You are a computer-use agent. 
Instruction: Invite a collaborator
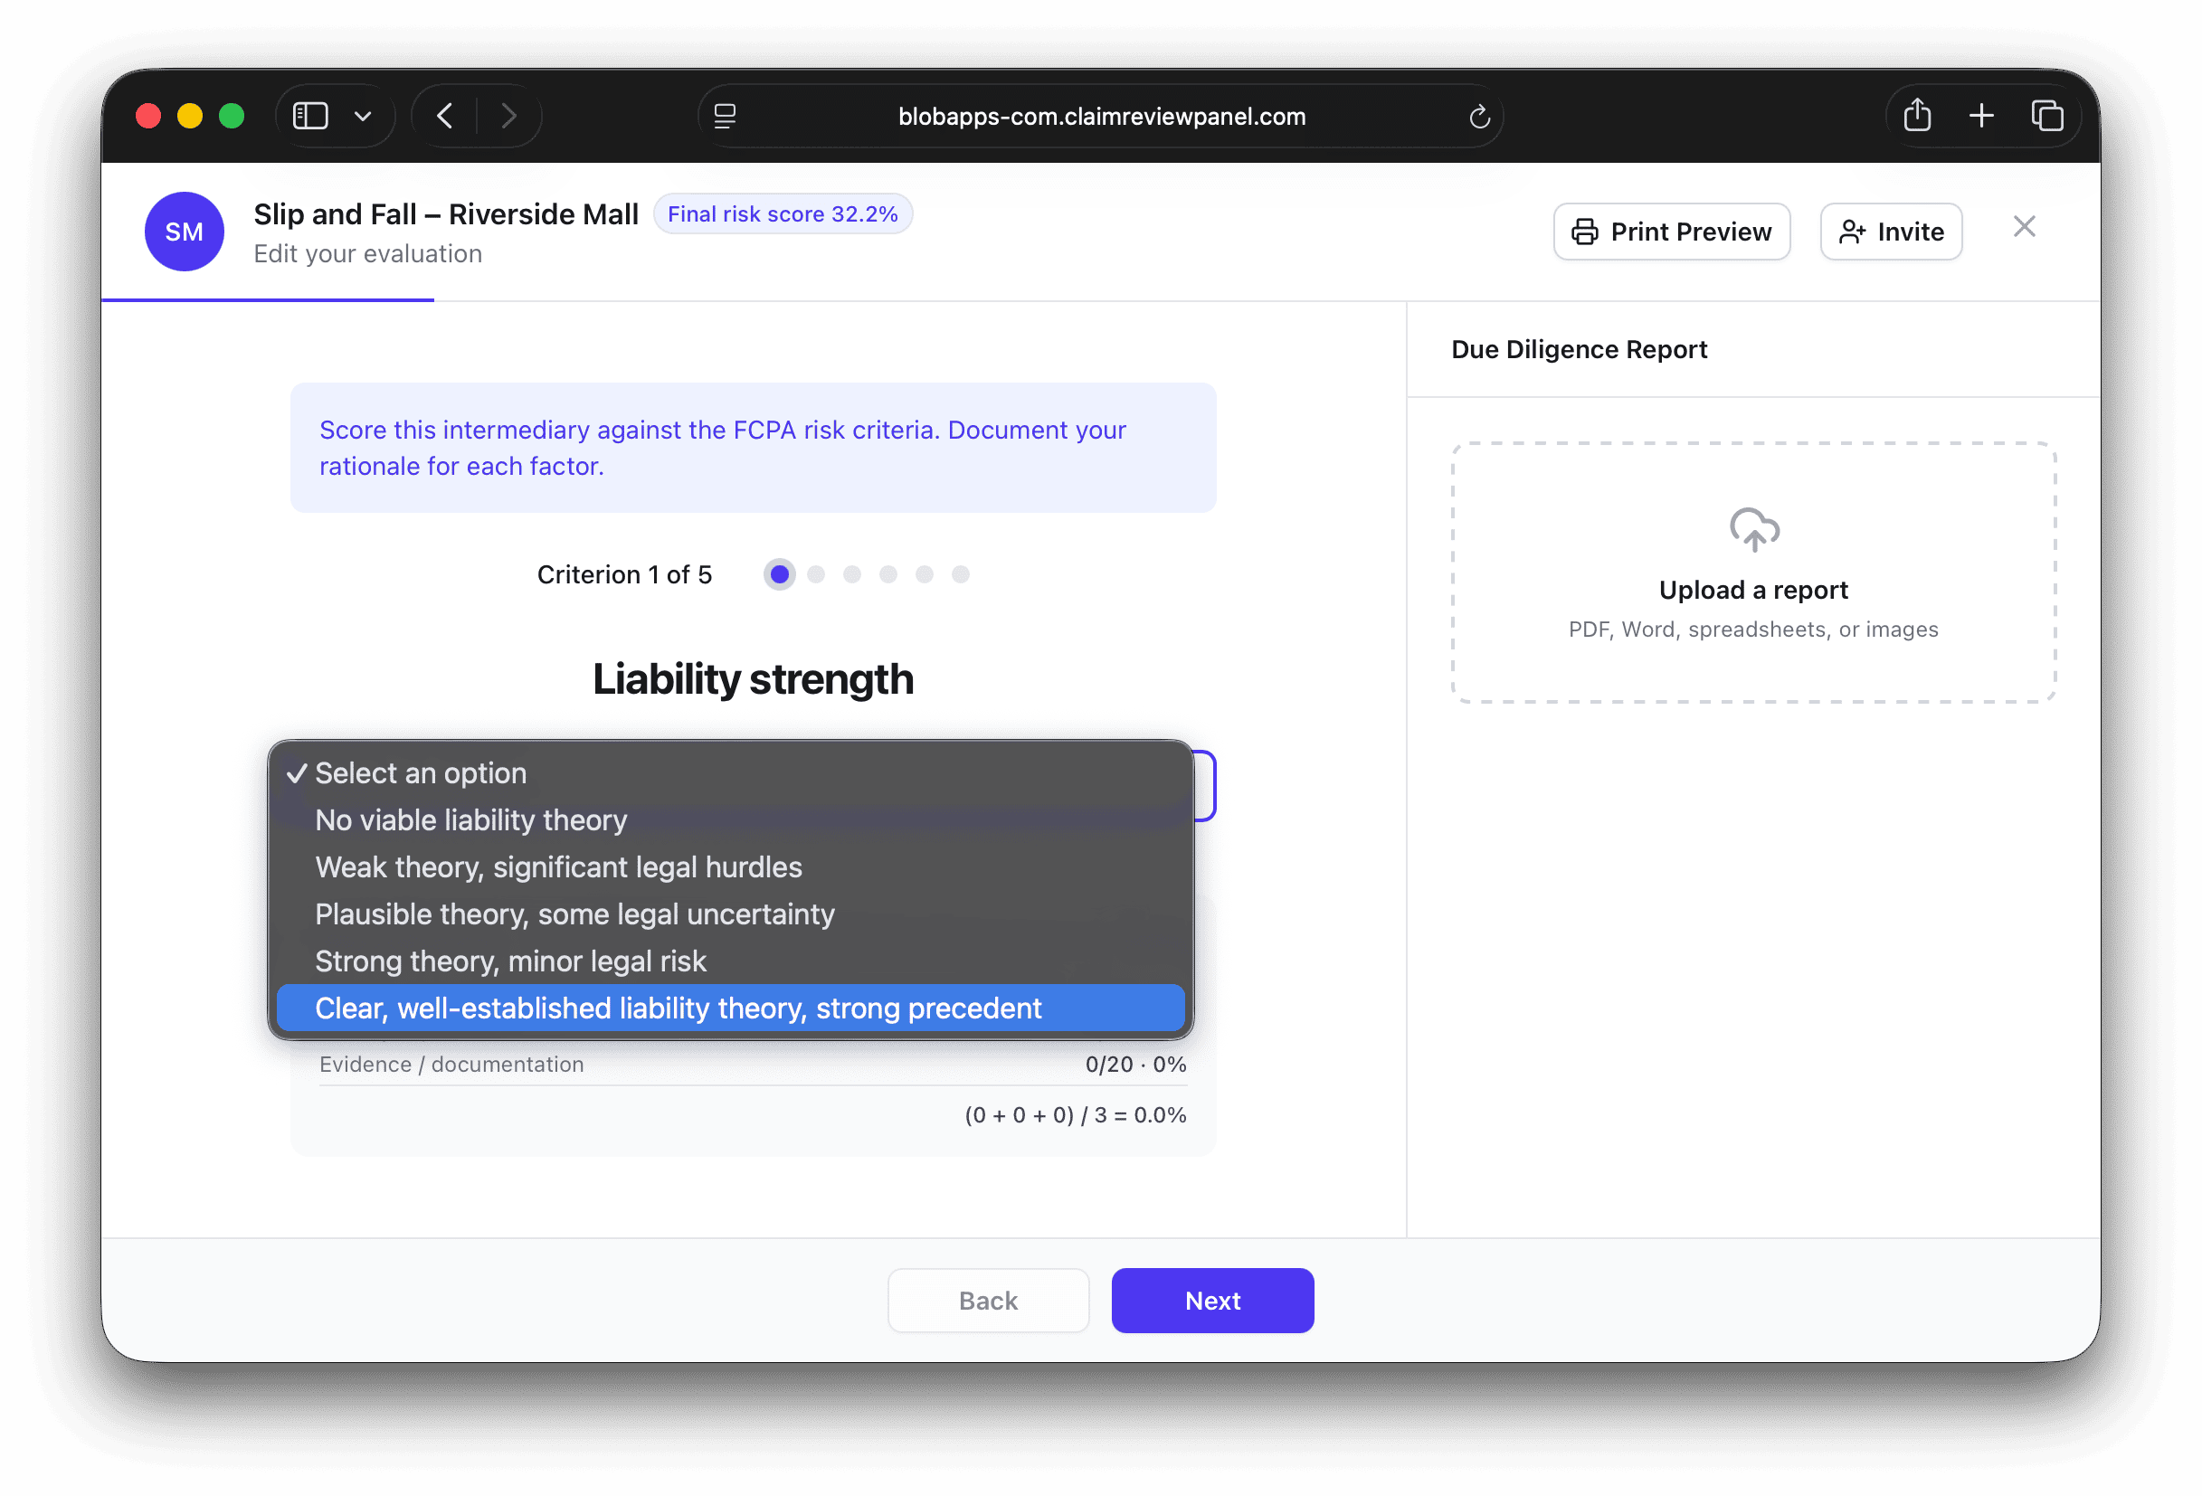click(1890, 232)
